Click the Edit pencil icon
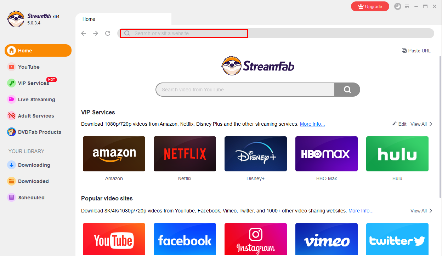442x256 pixels. (x=395, y=124)
